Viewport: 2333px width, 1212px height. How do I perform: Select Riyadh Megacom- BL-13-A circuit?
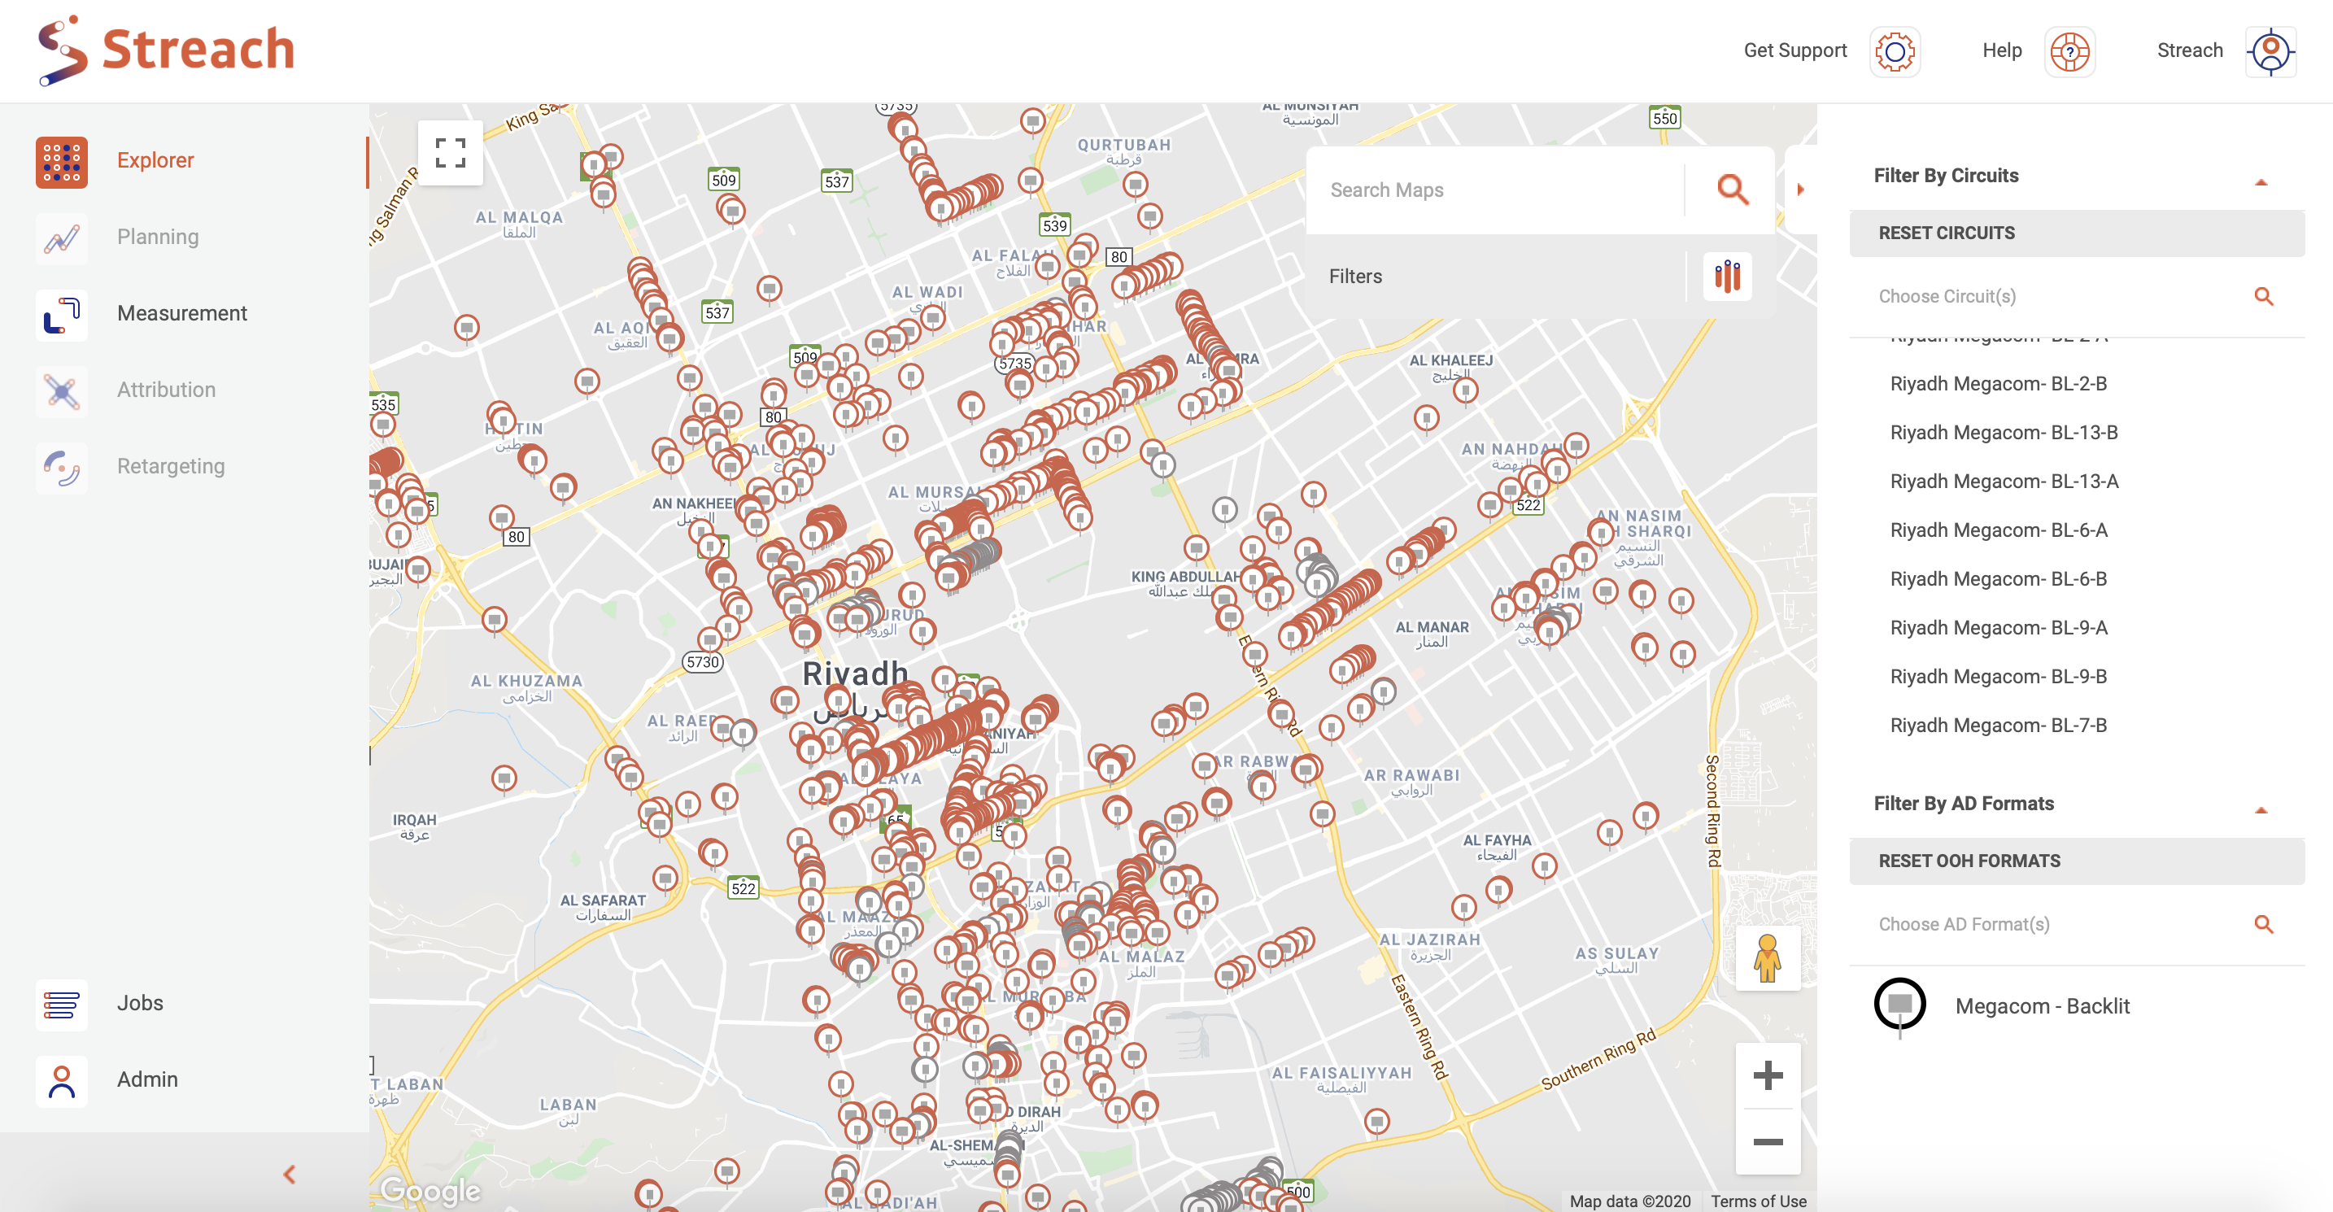tap(2004, 482)
